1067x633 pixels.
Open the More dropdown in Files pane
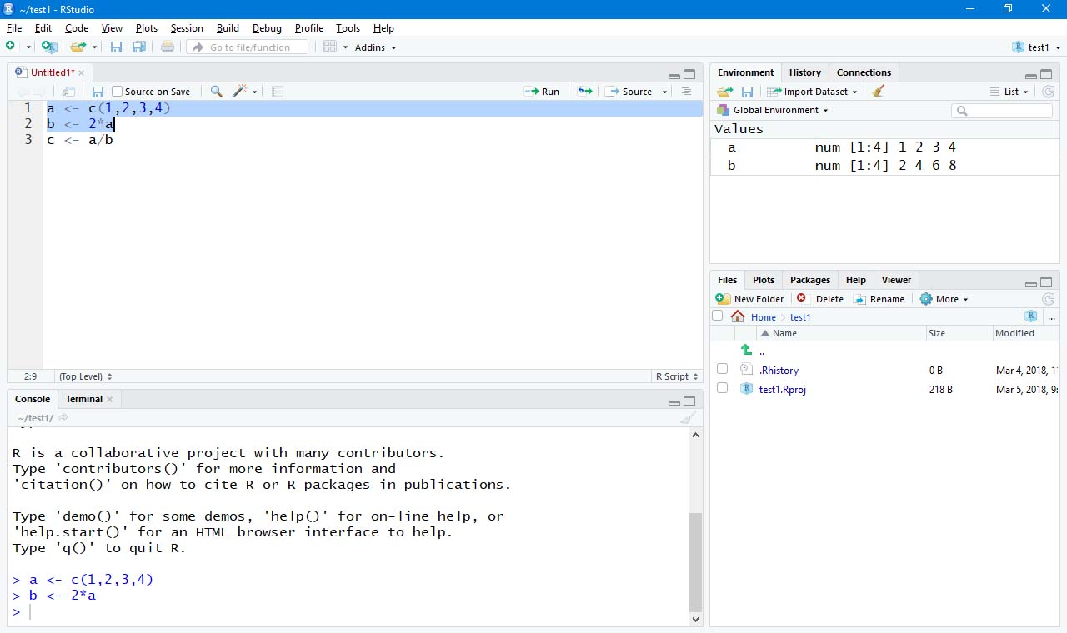[x=945, y=299]
